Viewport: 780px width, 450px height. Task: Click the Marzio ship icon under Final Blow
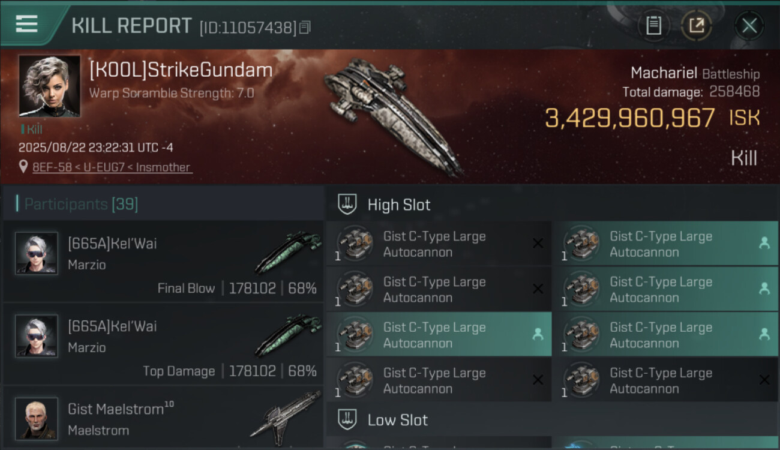coord(288,252)
